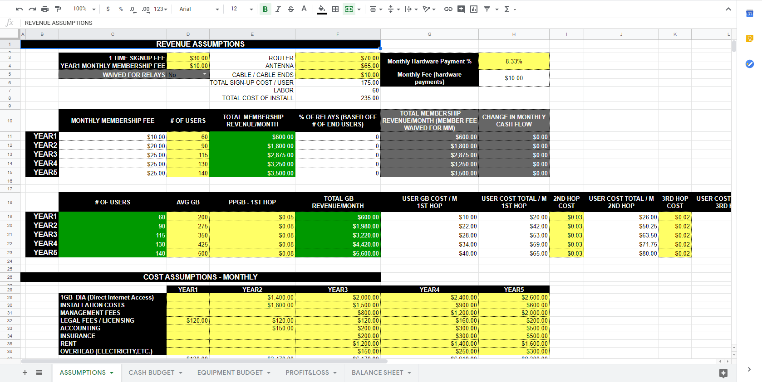Screen dimensions: 762x382
Task: Decrease decimal places
Action: tap(133, 9)
